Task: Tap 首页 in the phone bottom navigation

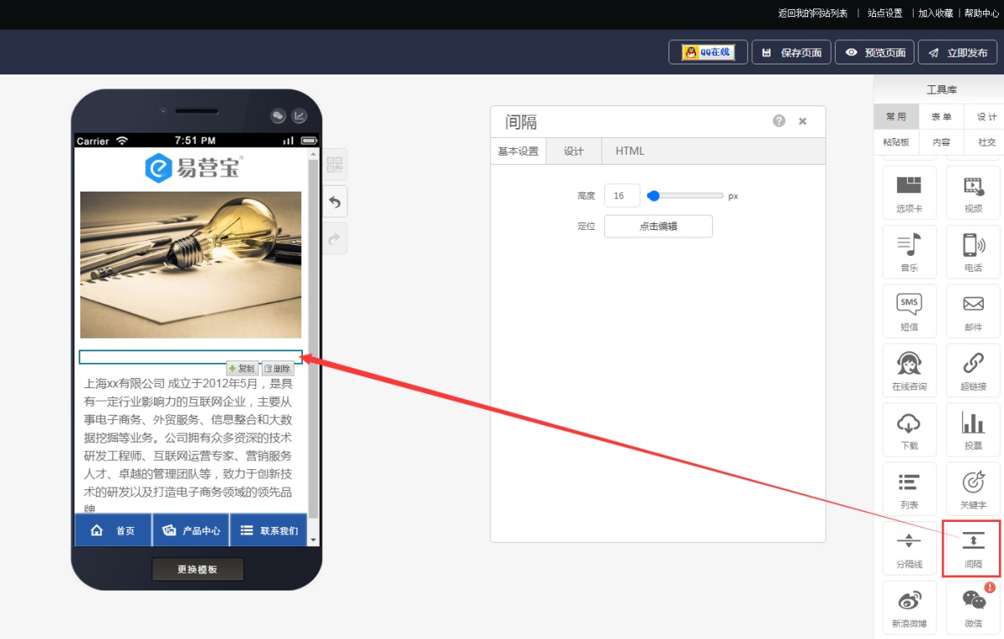Action: pos(113,530)
